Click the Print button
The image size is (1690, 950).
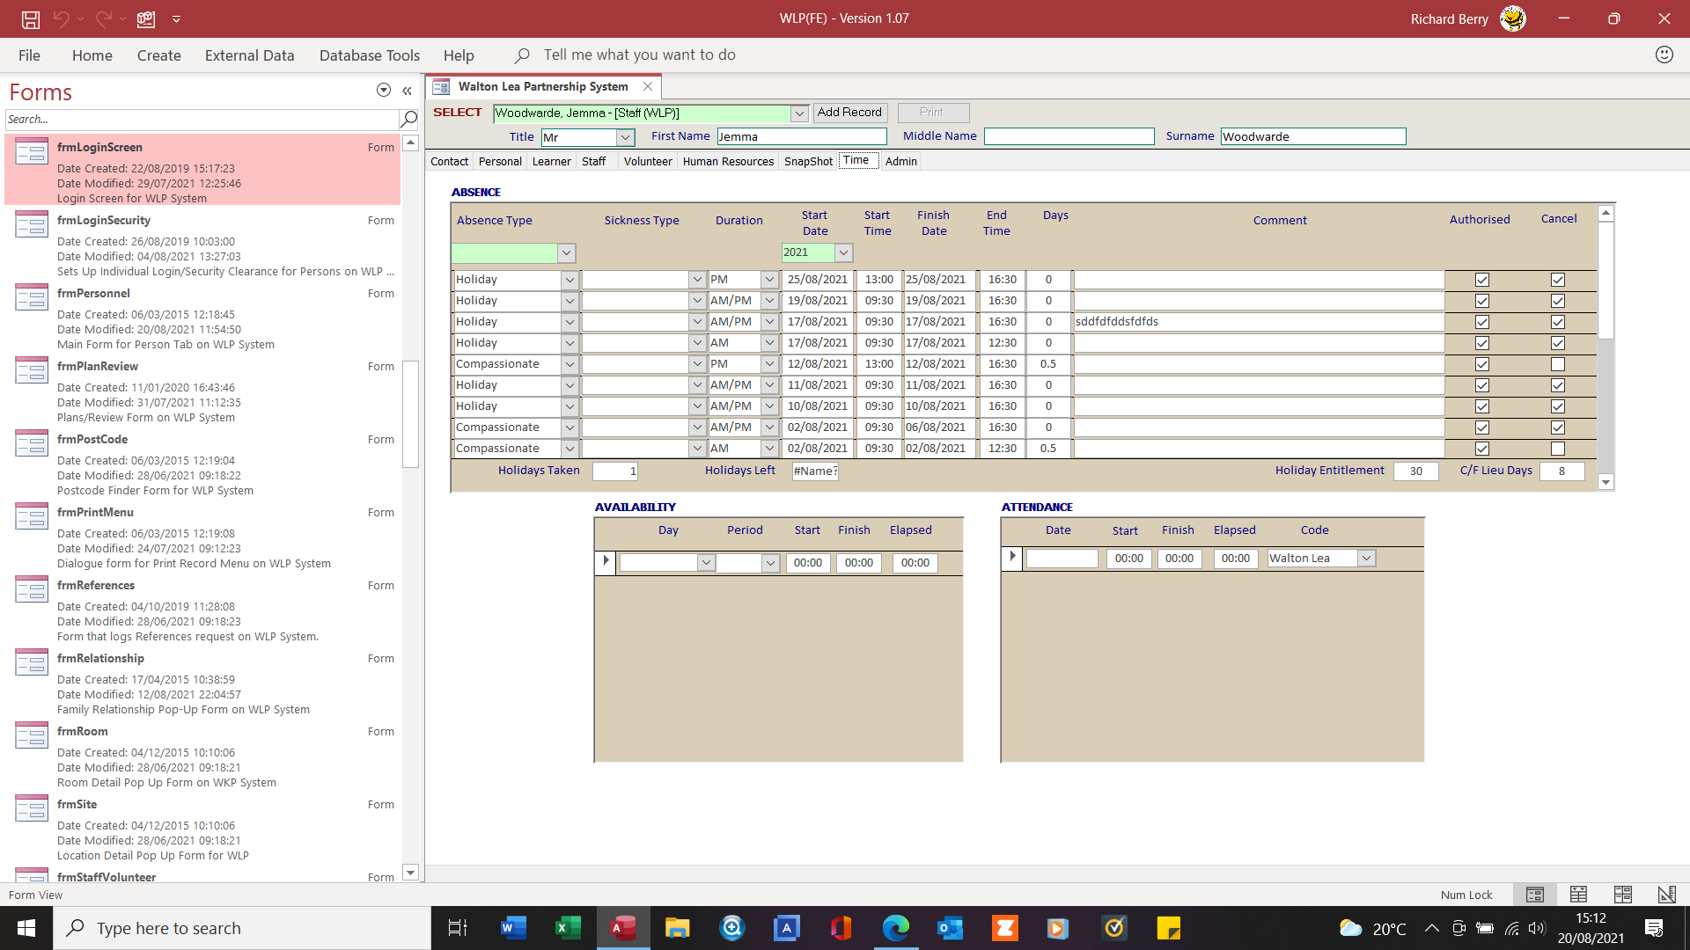point(933,113)
